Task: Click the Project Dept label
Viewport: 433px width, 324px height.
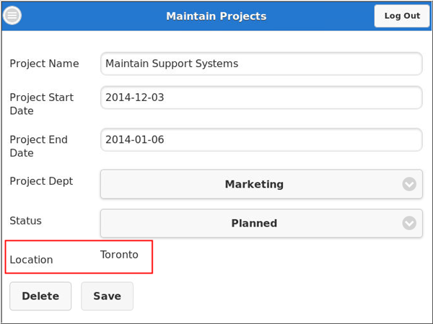Action: tap(41, 181)
